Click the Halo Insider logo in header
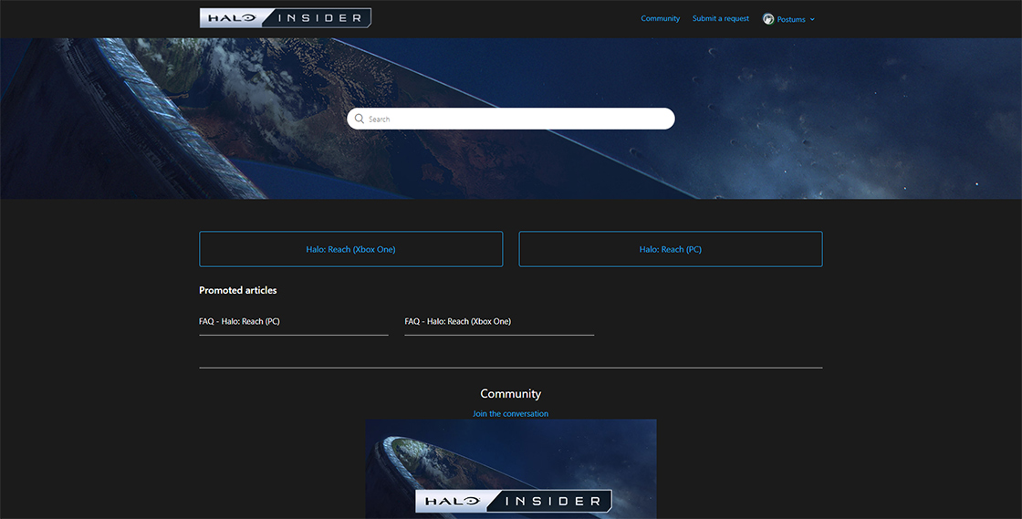The height and width of the screenshot is (519, 1022). click(x=285, y=18)
